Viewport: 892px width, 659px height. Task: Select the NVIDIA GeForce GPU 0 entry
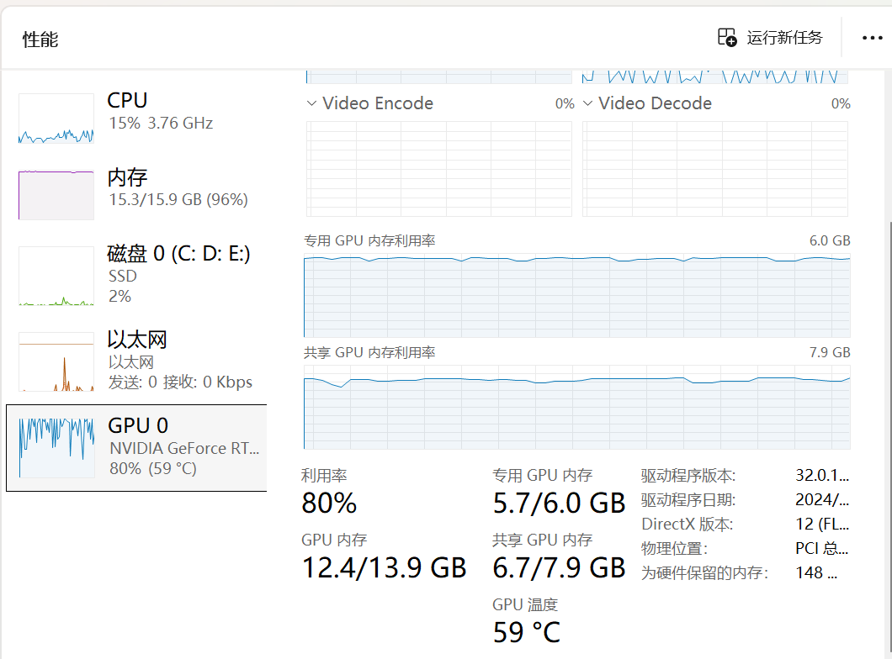tap(136, 448)
